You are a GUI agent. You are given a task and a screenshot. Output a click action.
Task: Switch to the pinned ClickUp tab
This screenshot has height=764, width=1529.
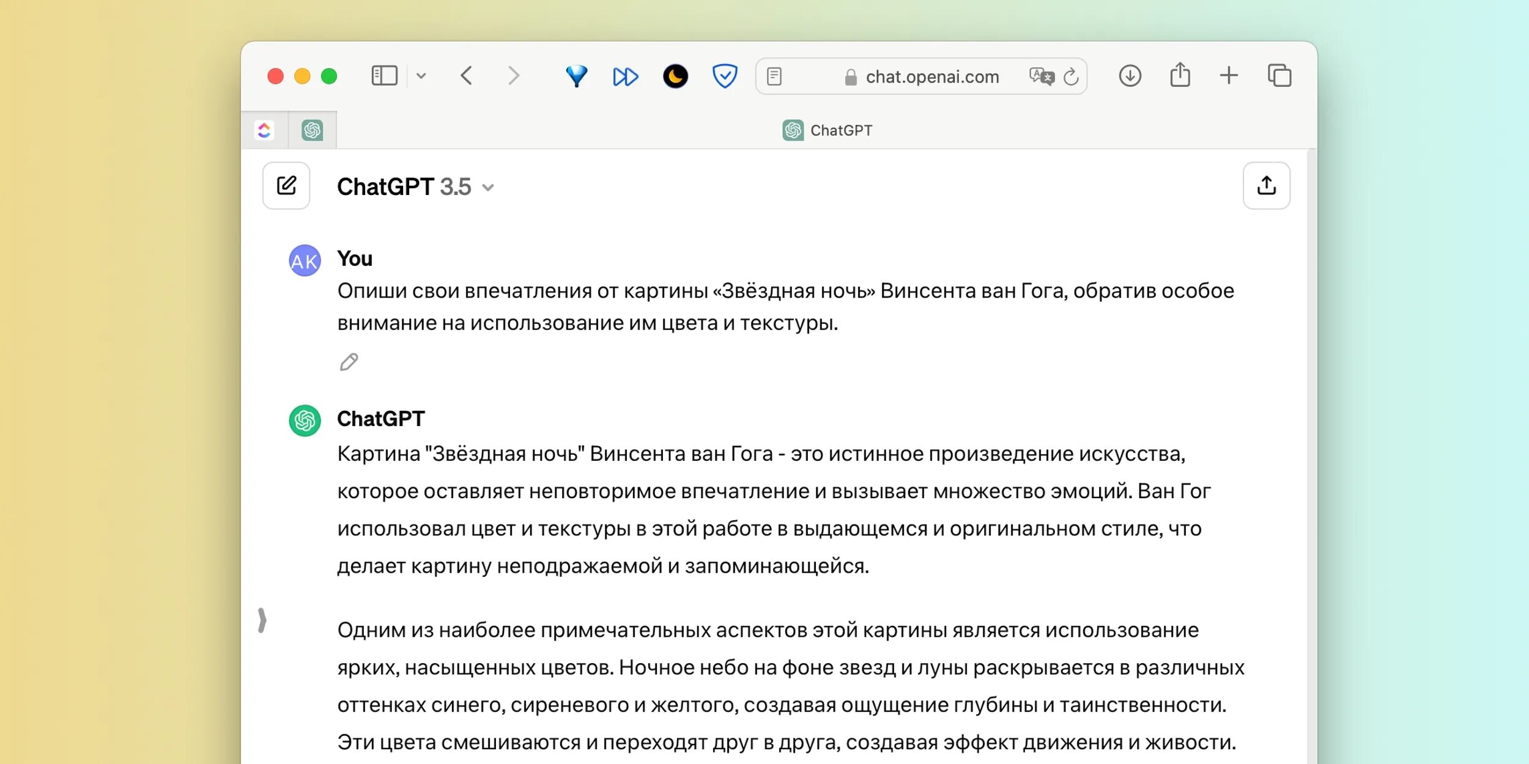264,130
